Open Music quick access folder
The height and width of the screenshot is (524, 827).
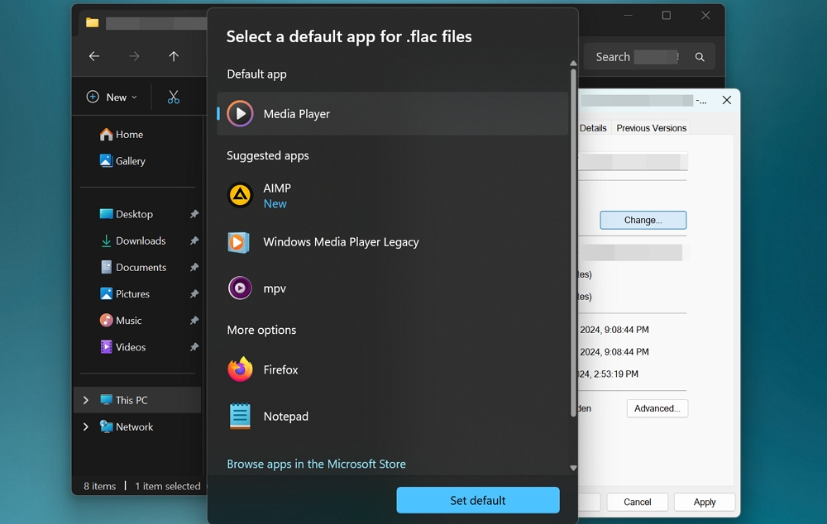(121, 321)
